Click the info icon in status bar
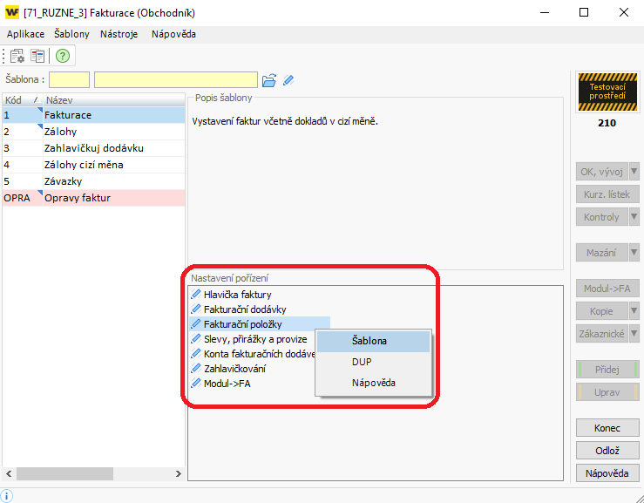This screenshot has height=503, width=644. click(x=7, y=496)
